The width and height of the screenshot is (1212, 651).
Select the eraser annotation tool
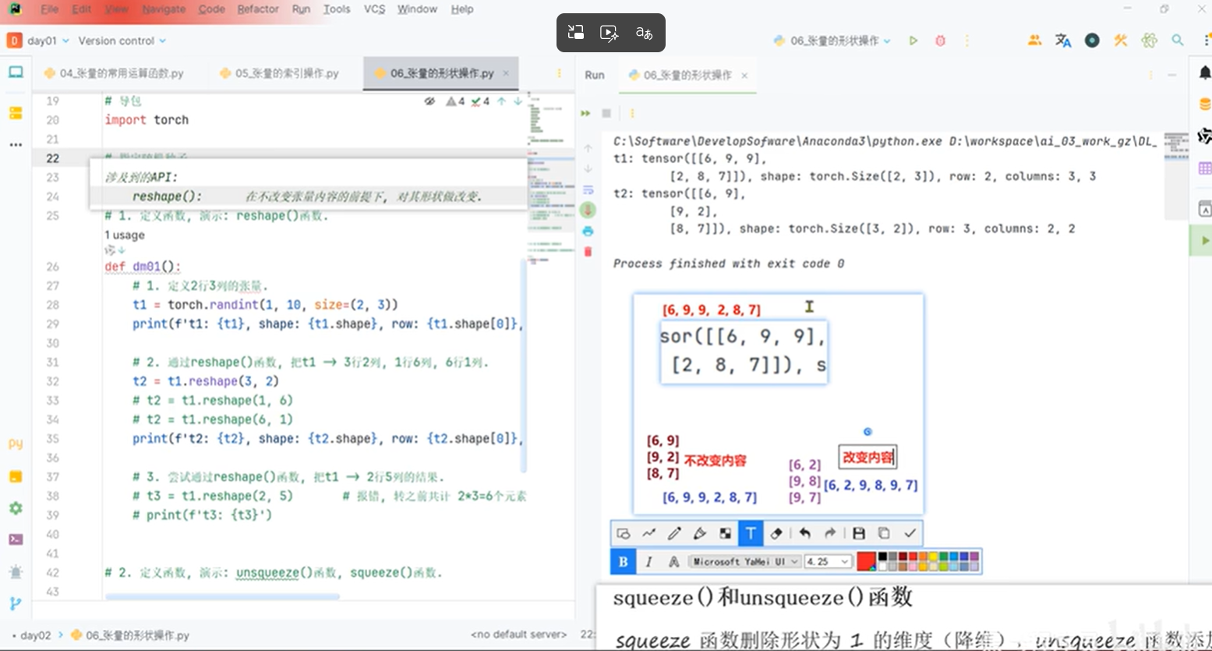click(776, 533)
